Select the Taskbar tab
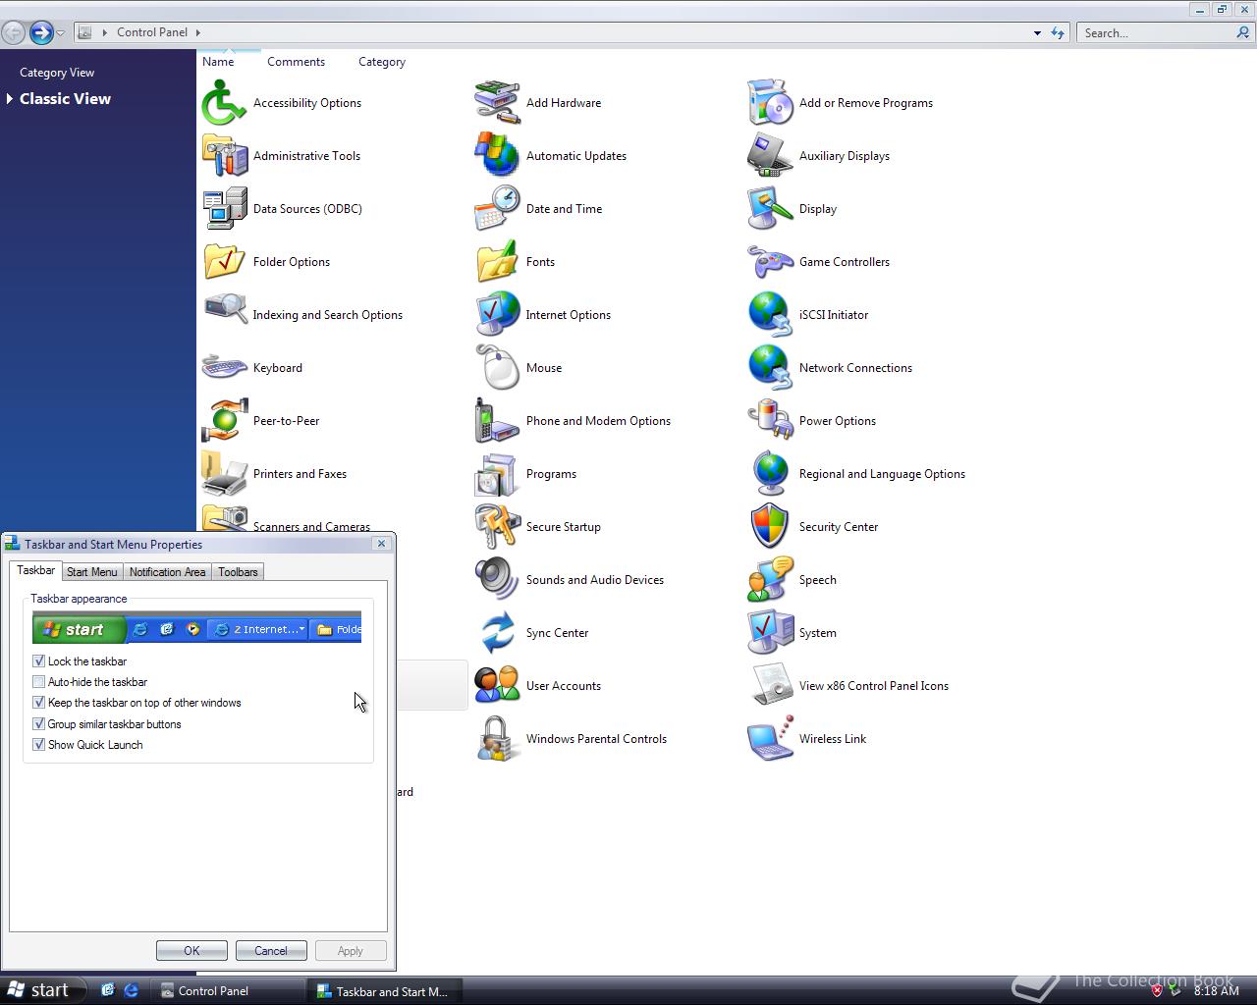Screen dimensions: 1257x1005 coord(36,570)
